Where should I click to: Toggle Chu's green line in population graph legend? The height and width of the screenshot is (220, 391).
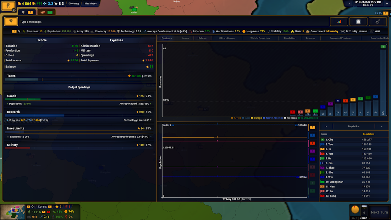312,183
